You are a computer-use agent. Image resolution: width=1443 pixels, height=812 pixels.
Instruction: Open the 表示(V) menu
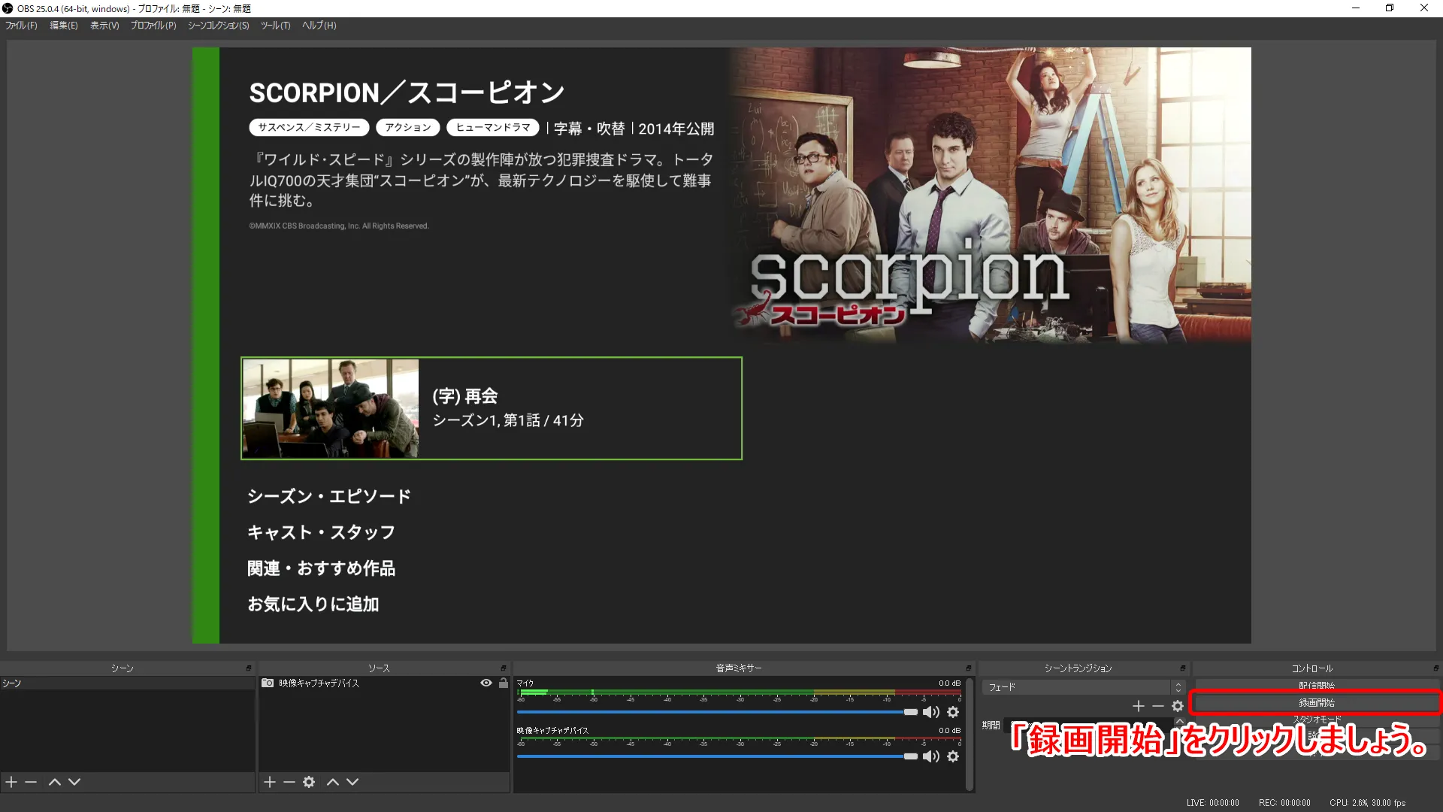(104, 26)
